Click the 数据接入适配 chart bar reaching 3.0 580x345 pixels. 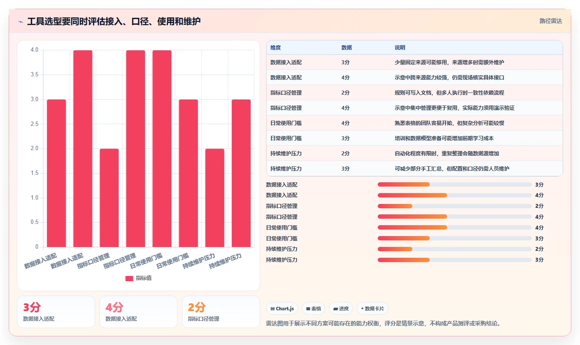(56, 173)
